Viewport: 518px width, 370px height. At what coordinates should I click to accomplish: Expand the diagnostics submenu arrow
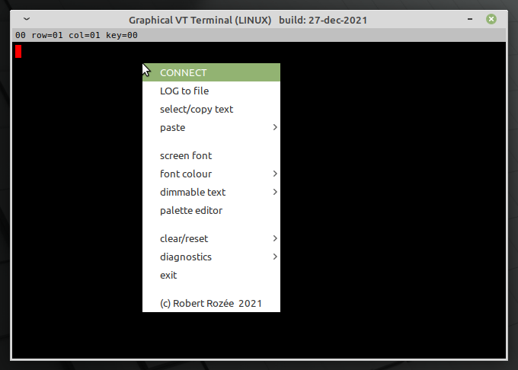274,257
